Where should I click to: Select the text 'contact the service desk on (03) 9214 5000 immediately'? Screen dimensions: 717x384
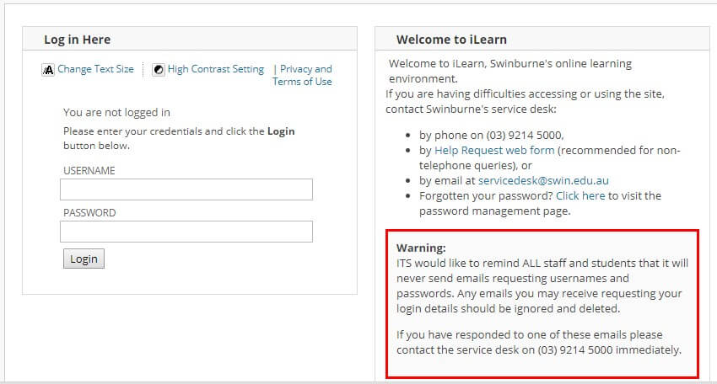pyautogui.click(x=538, y=349)
